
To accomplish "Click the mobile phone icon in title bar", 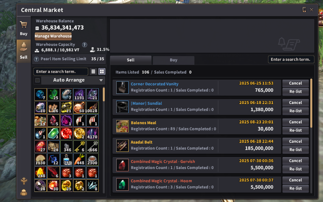I will tap(304, 9).
